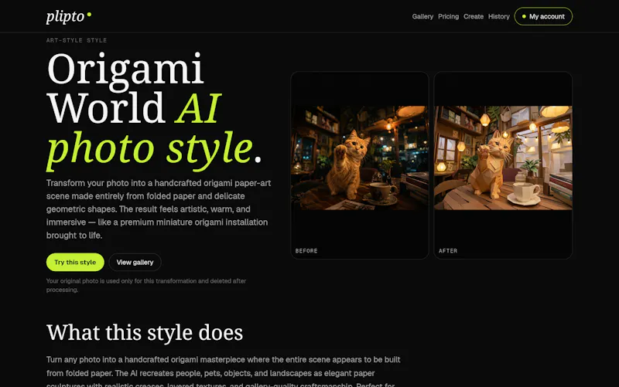Click the 'Your original photo is used only' note
The width and height of the screenshot is (619, 387).
146,285
